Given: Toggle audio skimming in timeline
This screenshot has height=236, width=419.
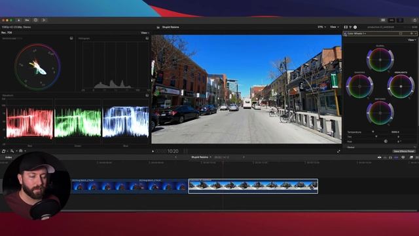Looking at the screenshot, I should click(385, 157).
